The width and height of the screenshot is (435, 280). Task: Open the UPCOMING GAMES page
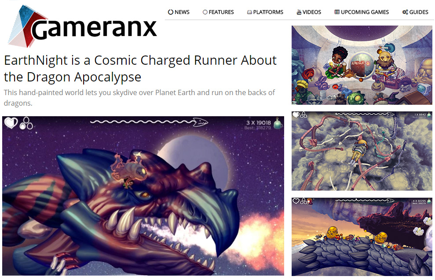(362, 12)
